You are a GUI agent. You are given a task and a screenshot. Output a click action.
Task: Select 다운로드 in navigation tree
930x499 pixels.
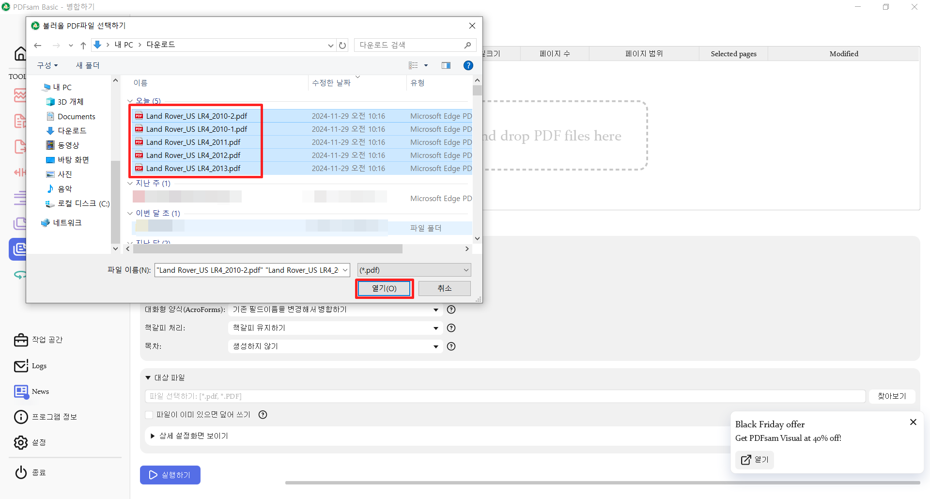point(66,131)
